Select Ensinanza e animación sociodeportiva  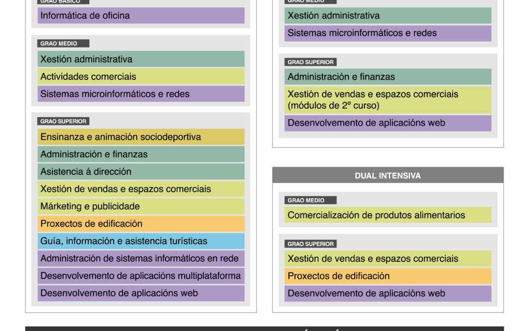[141, 137]
